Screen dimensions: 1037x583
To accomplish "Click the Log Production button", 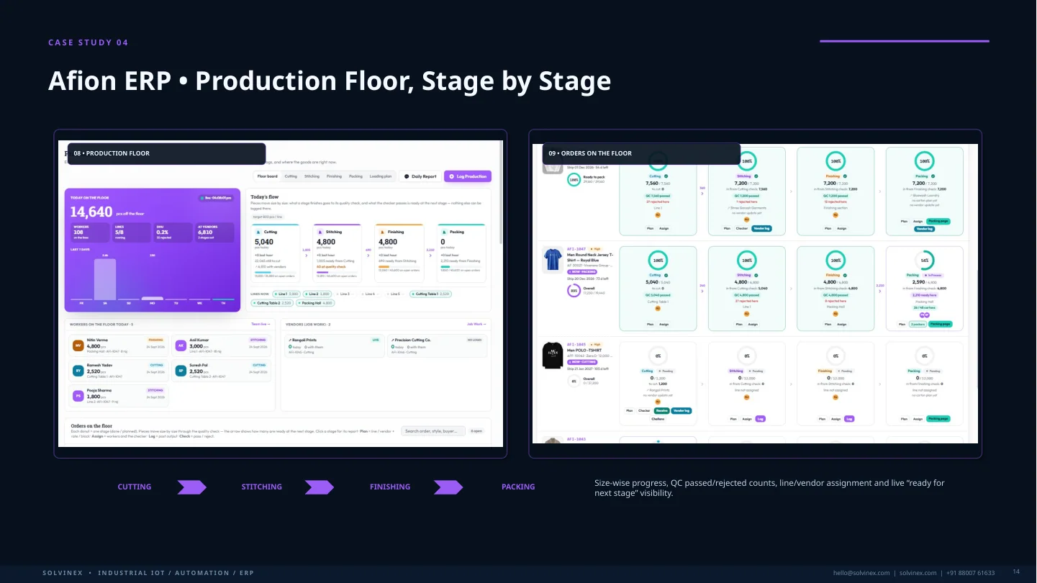I will pyautogui.click(x=468, y=176).
